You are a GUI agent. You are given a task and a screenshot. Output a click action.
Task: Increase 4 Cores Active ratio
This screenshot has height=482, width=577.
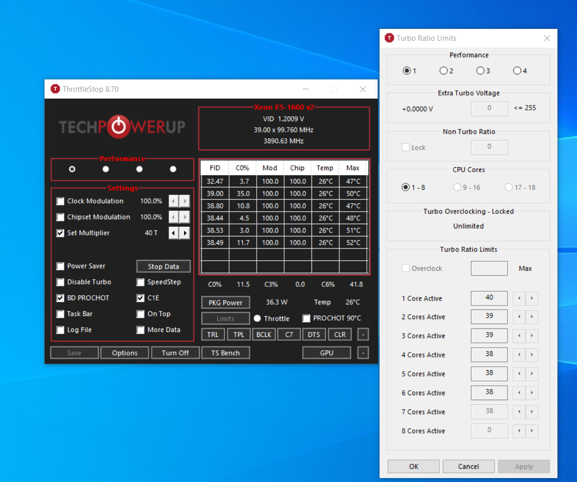[x=532, y=355]
